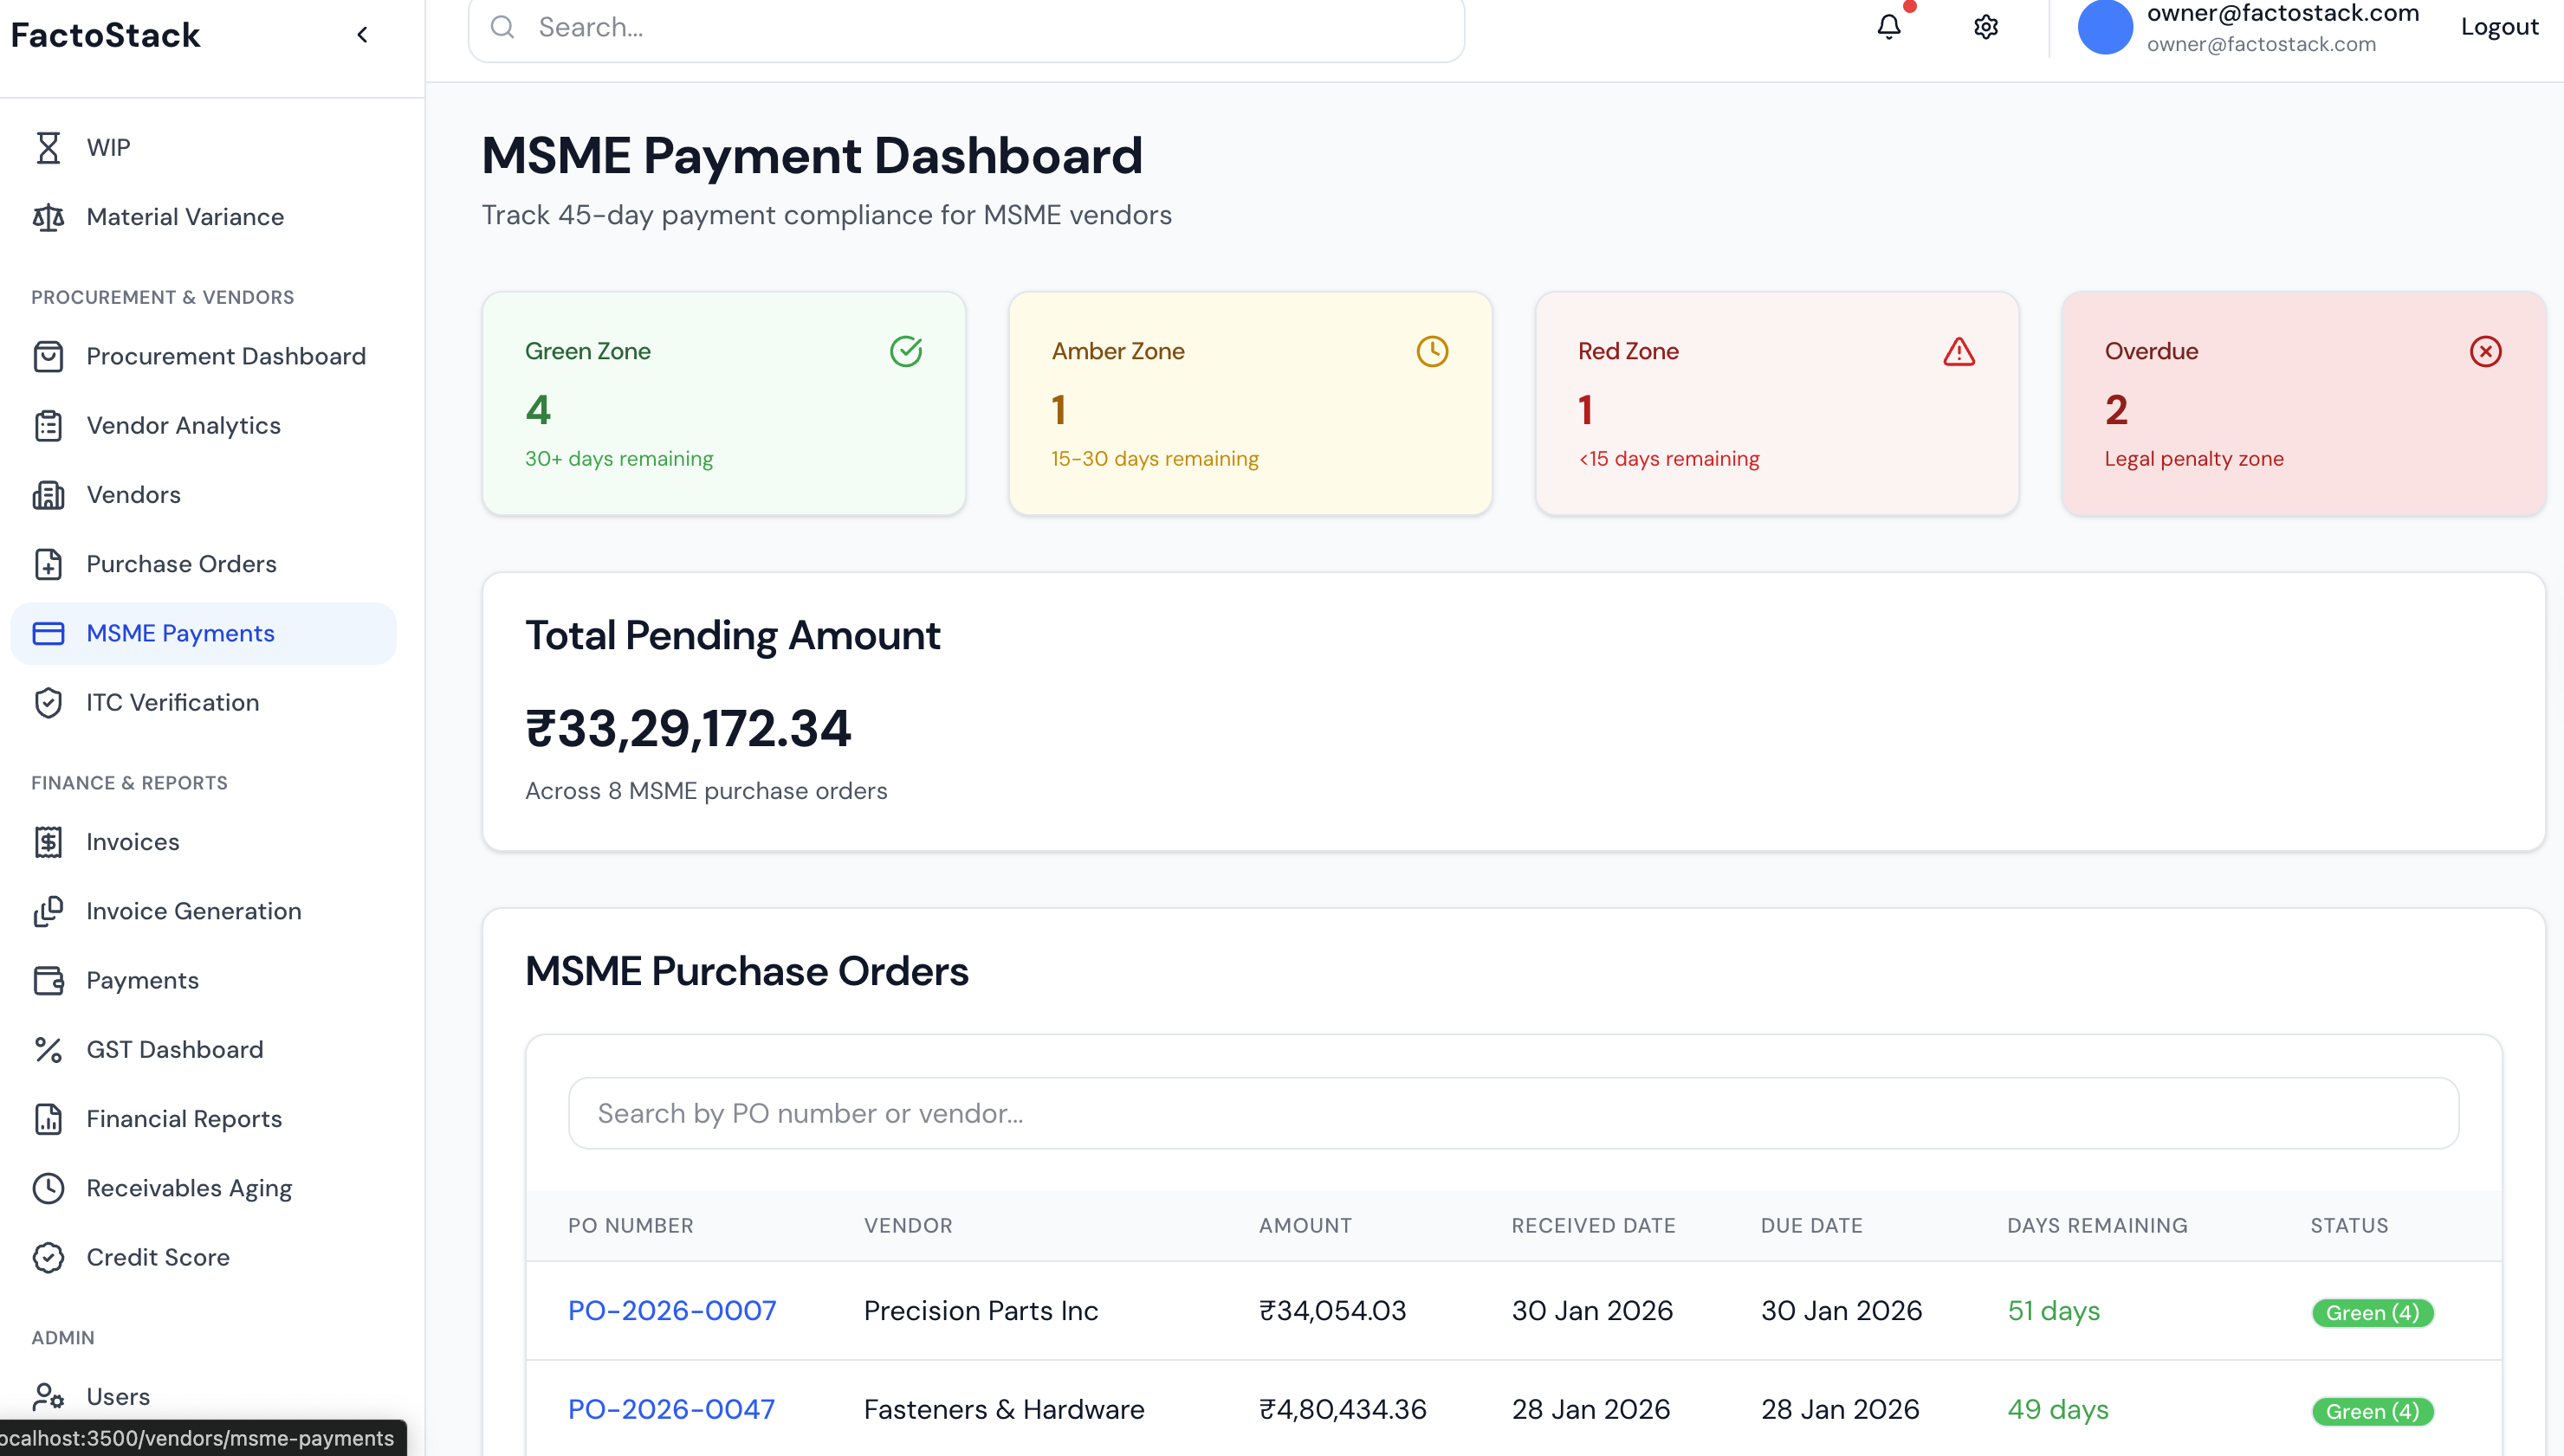Click the Credit Score badge icon
Screen dimensions: 2564x1456
click(48, 1258)
